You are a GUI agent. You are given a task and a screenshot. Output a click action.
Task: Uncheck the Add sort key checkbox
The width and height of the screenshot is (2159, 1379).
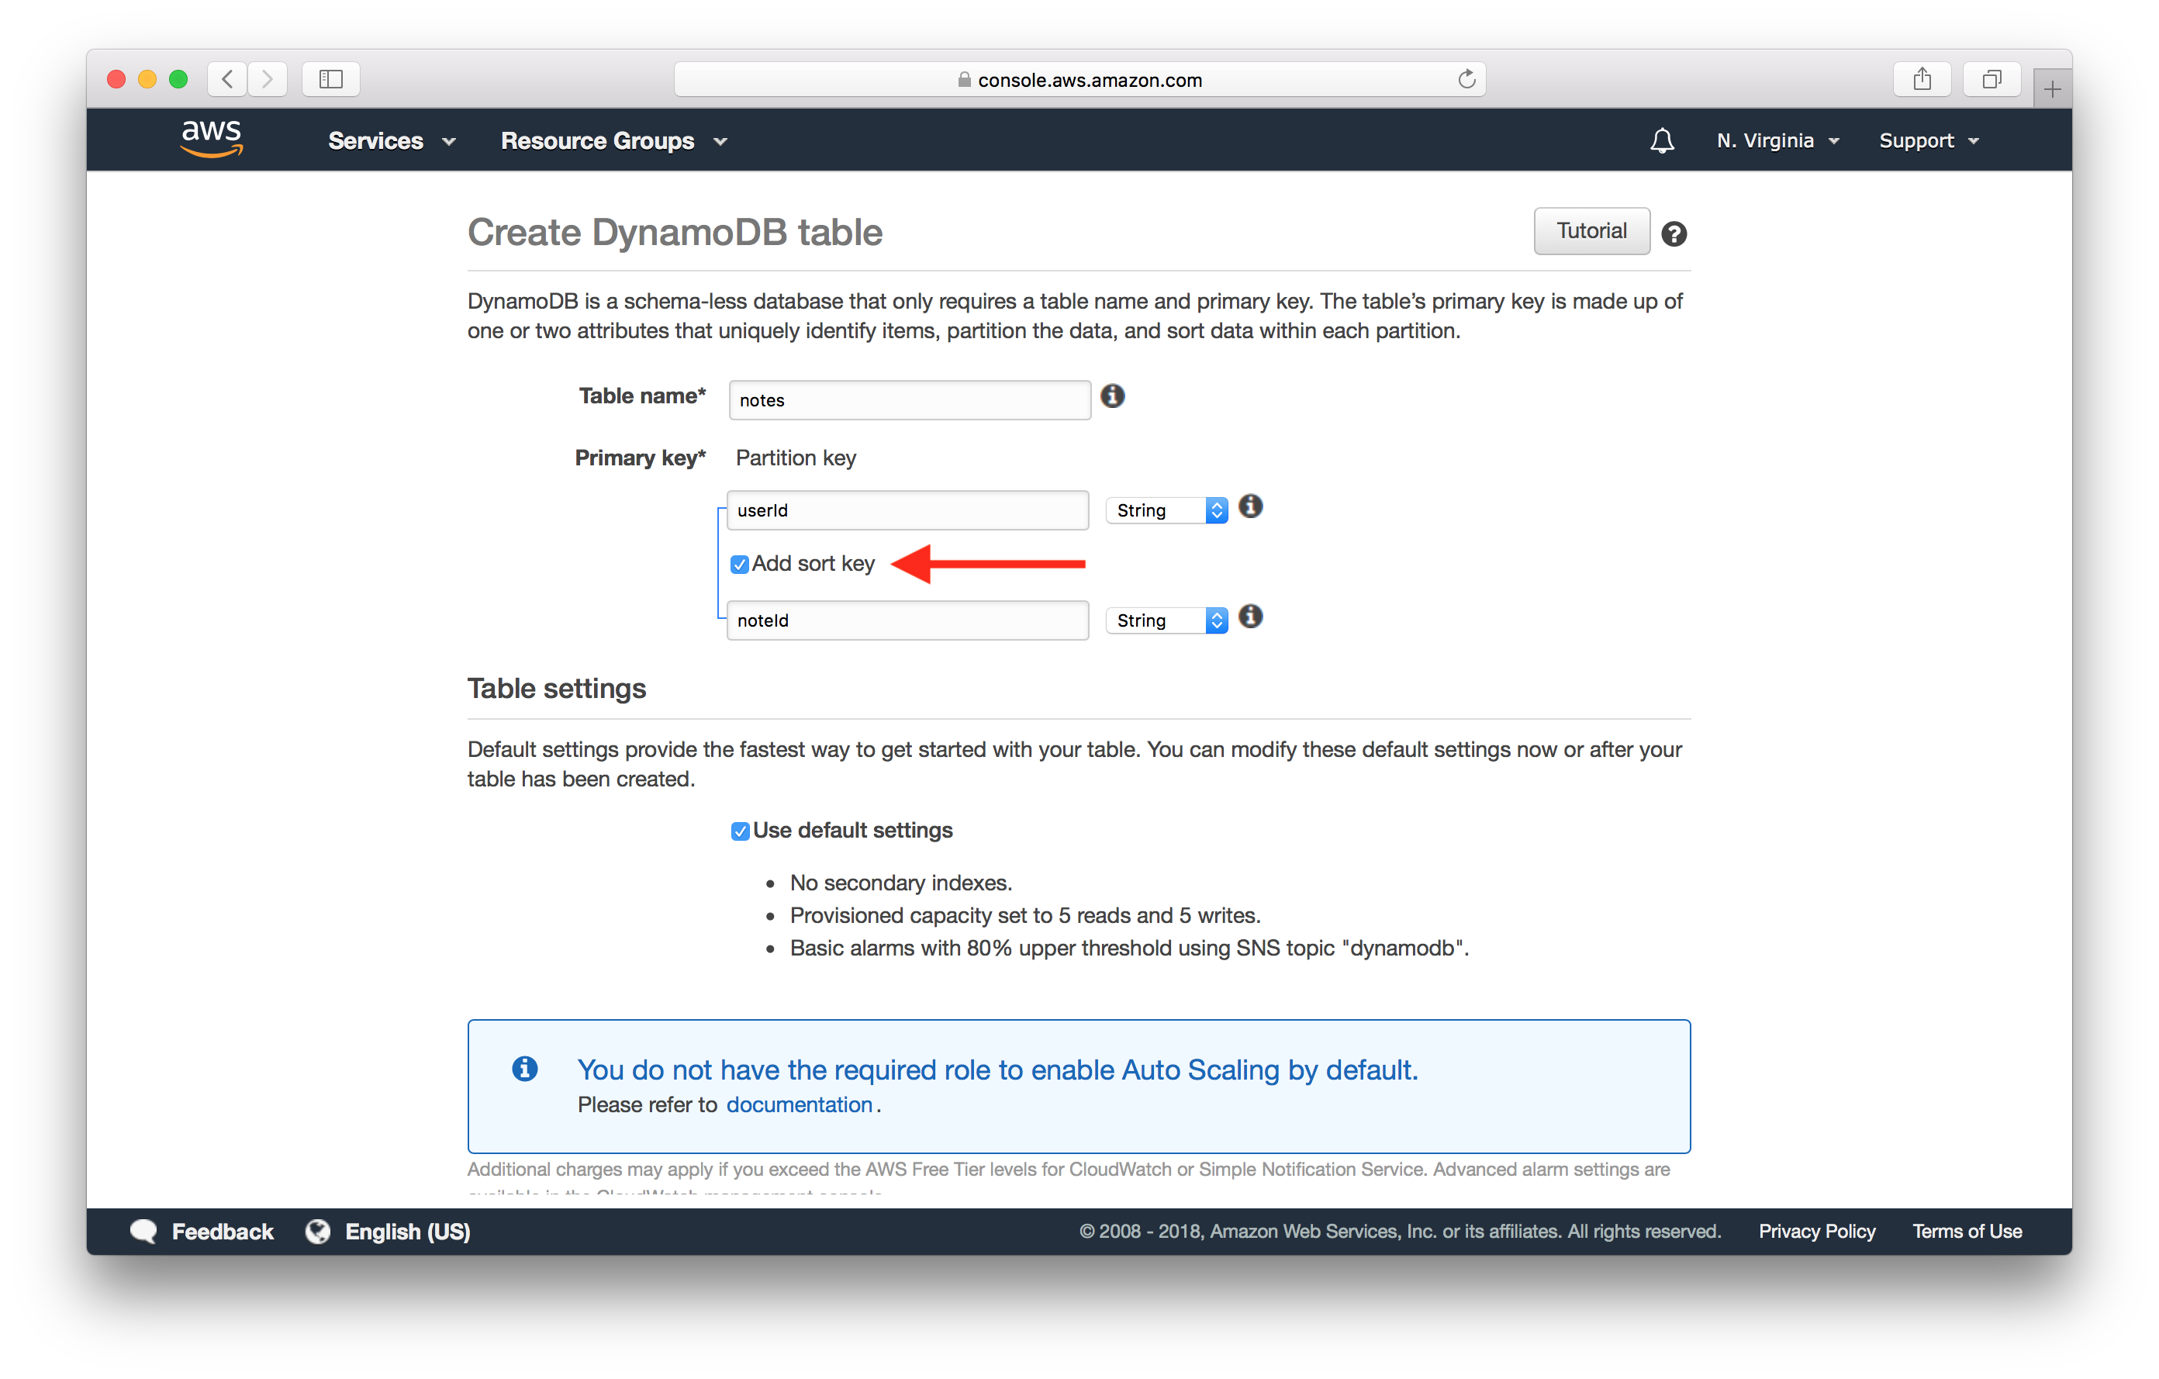(x=740, y=564)
